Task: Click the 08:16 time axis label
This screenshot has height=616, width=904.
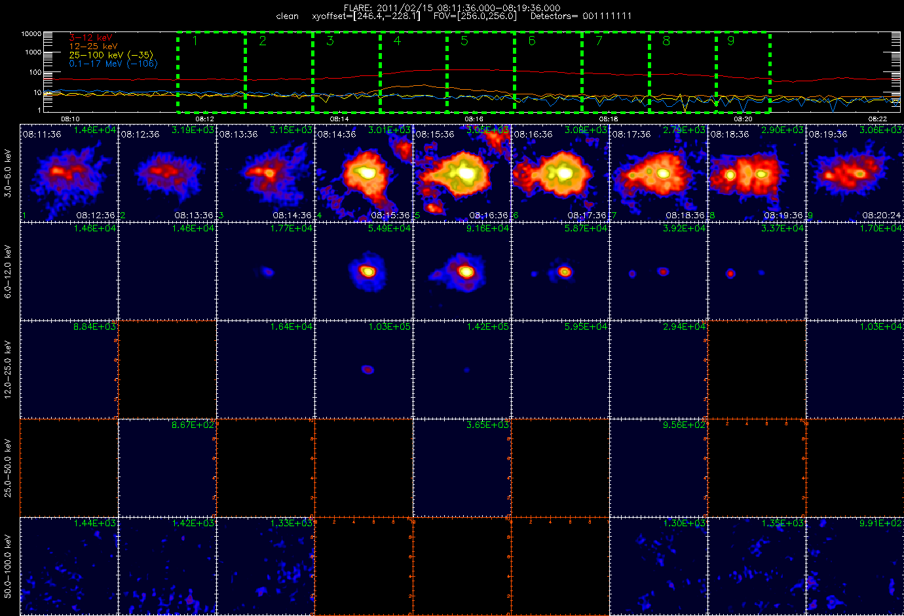Action: (474, 119)
